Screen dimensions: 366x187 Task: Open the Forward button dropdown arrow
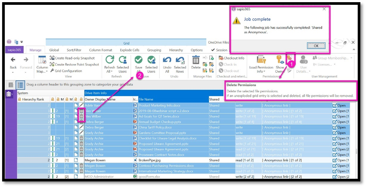pyautogui.click(x=26, y=72)
